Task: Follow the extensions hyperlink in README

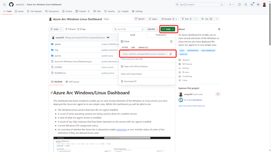Action: click(122, 129)
